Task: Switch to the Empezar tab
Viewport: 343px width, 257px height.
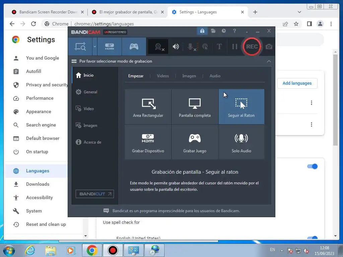Action: 136,76
